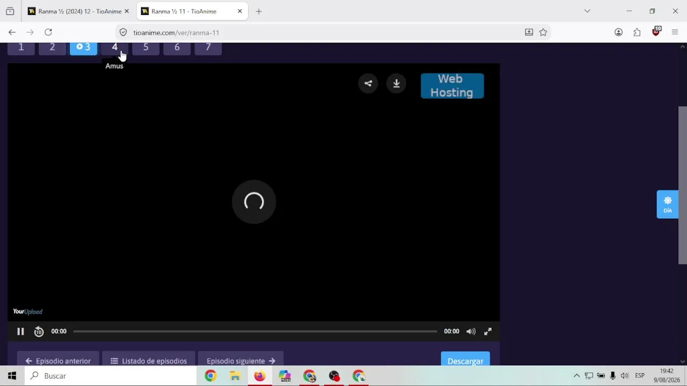The height and width of the screenshot is (386, 687).
Task: Open the Windows Start menu
Action: [x=12, y=376]
